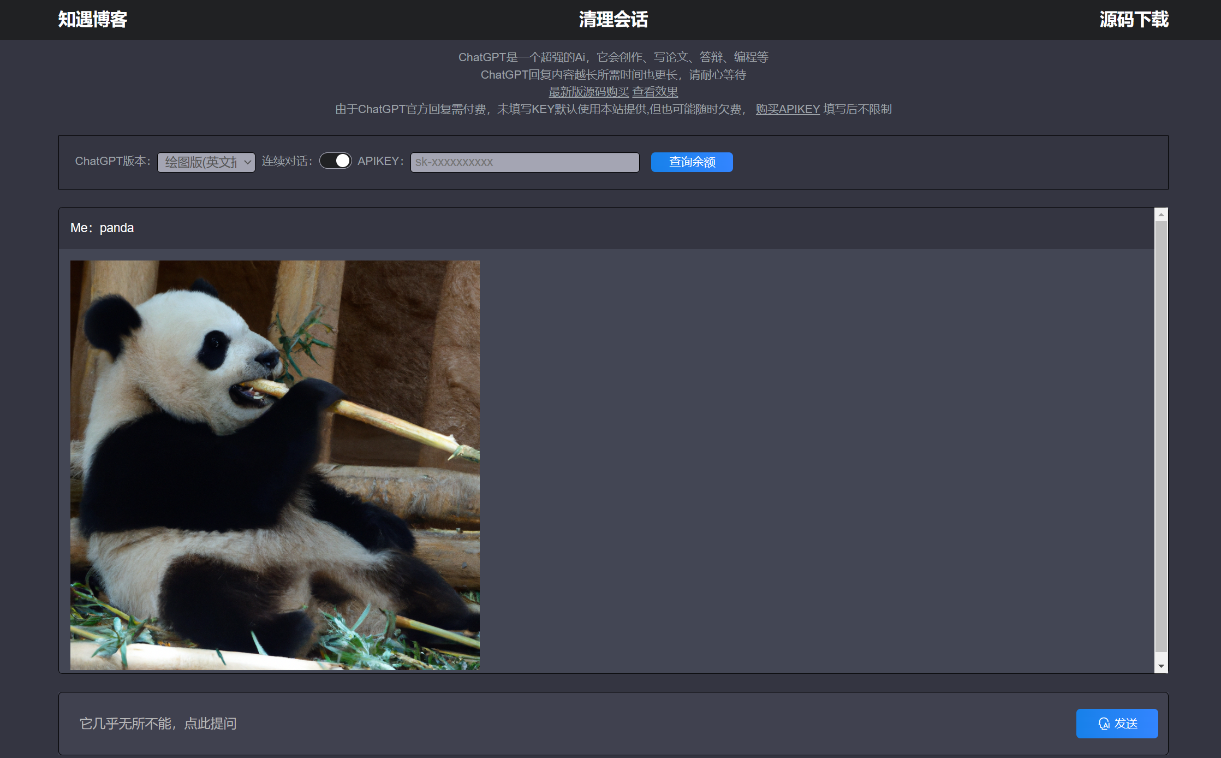Open 知遇博客 in the header
Viewport: 1221px width, 758px height.
tap(92, 20)
